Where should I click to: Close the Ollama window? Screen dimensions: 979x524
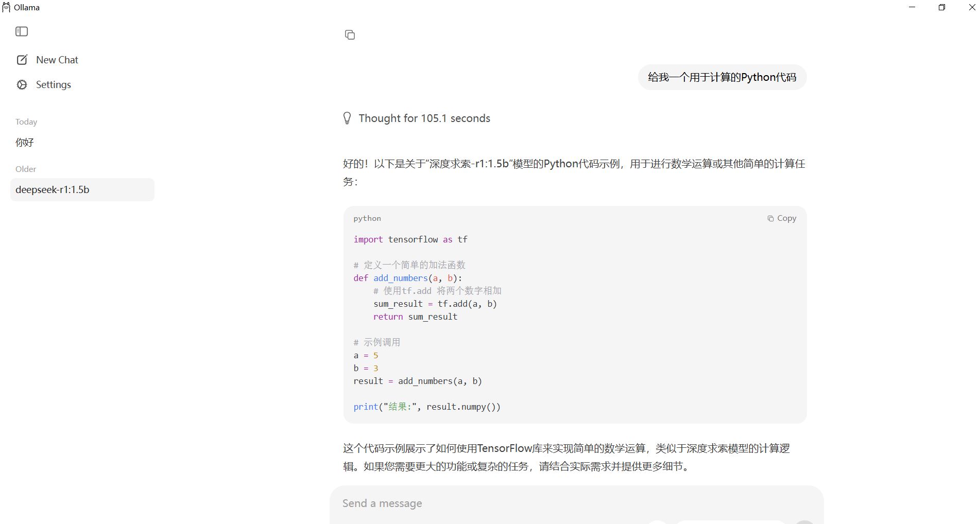[x=972, y=7]
